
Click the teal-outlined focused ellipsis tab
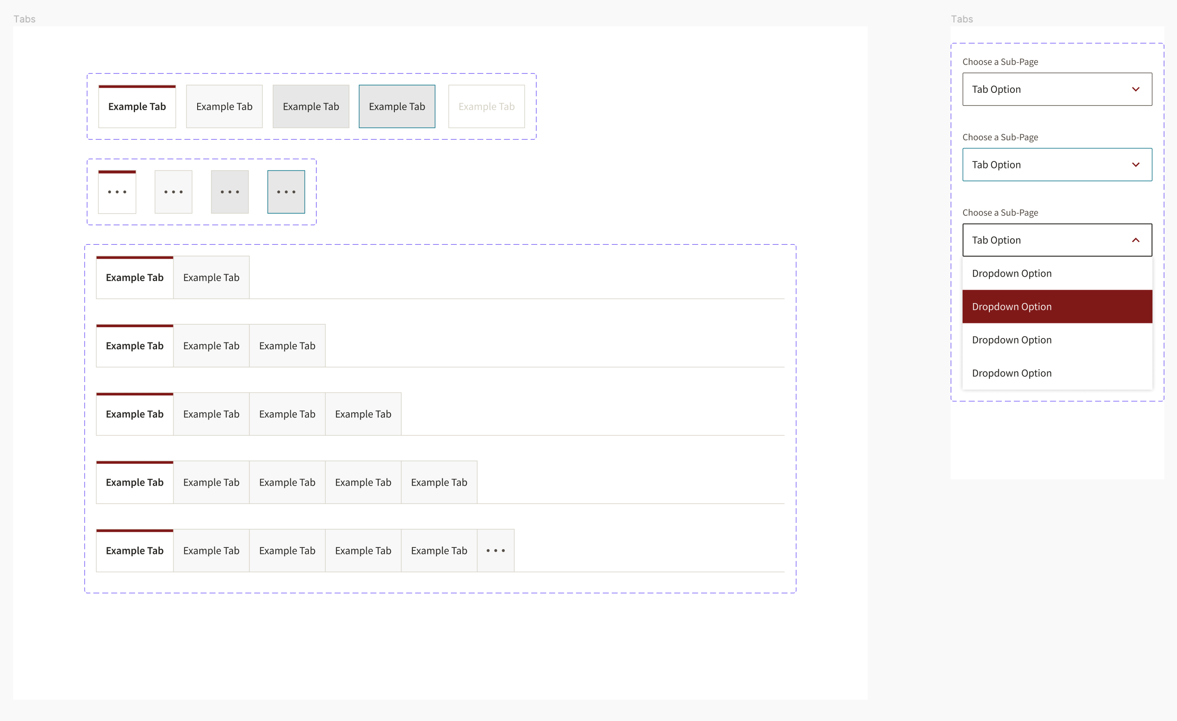[x=286, y=192]
